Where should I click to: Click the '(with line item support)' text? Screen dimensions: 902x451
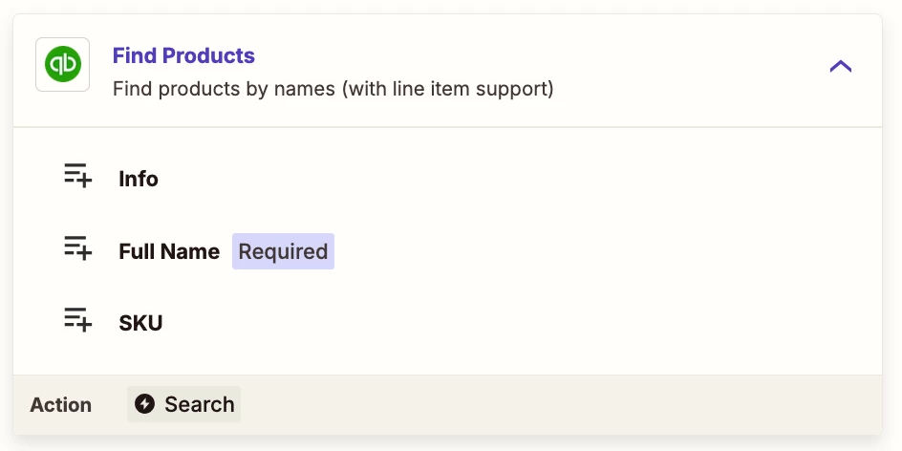tap(447, 89)
